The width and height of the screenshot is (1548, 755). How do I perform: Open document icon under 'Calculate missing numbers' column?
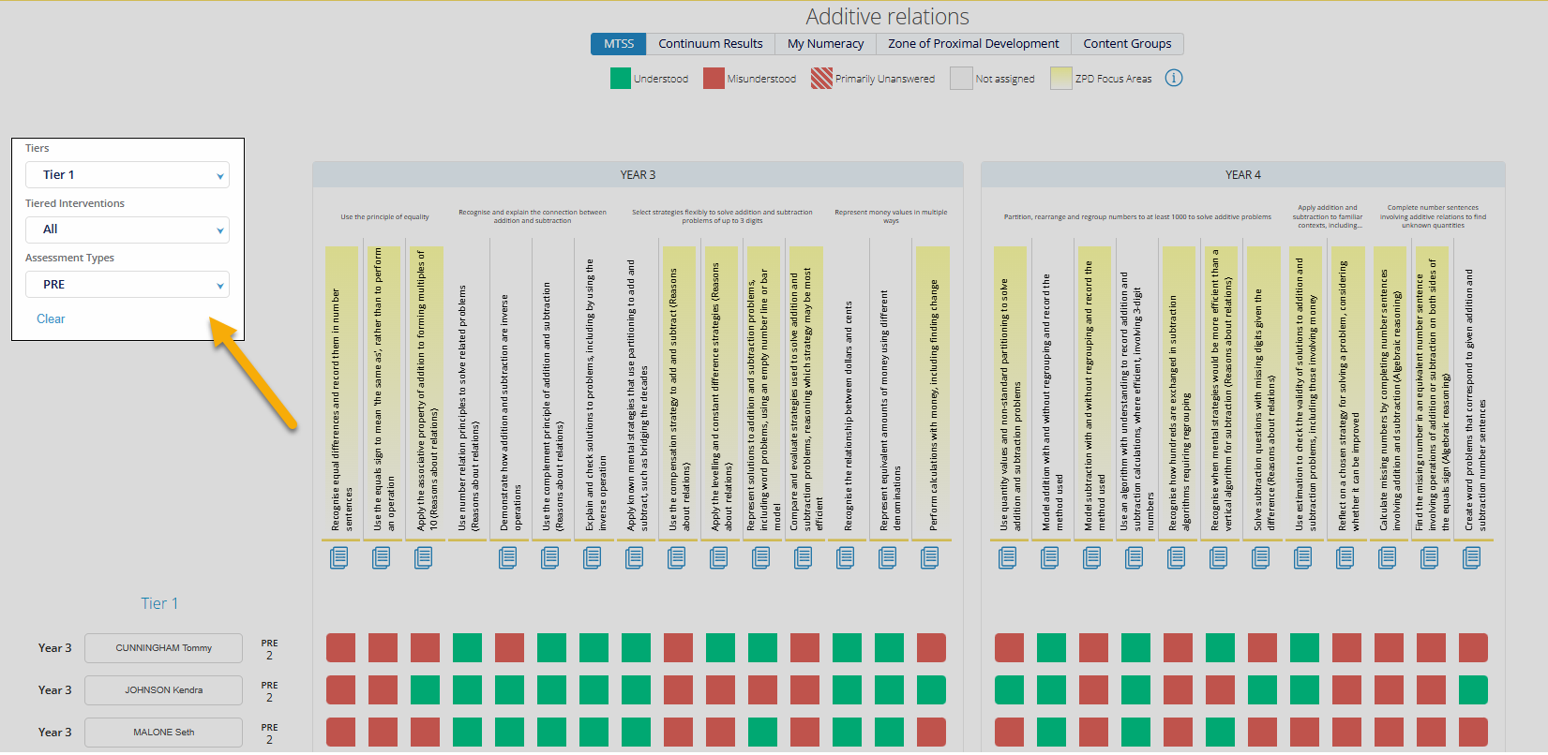pos(1388,557)
